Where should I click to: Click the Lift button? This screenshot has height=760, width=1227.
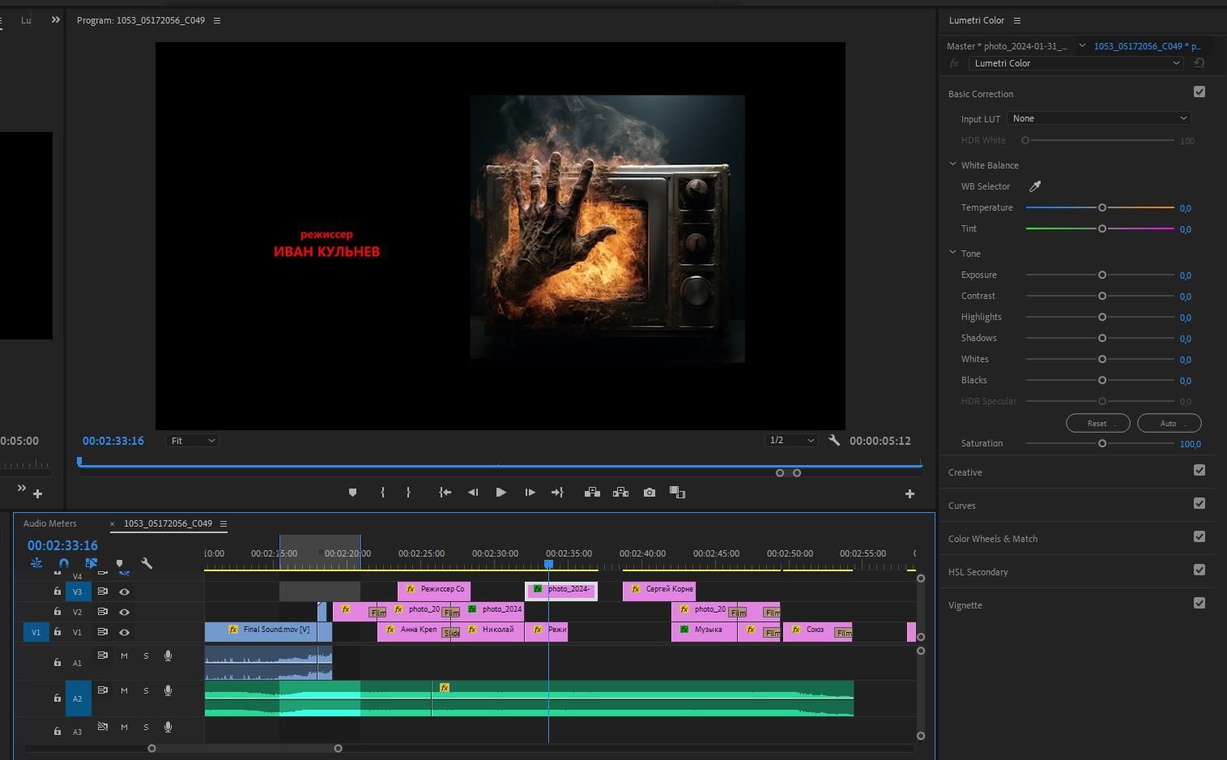592,493
